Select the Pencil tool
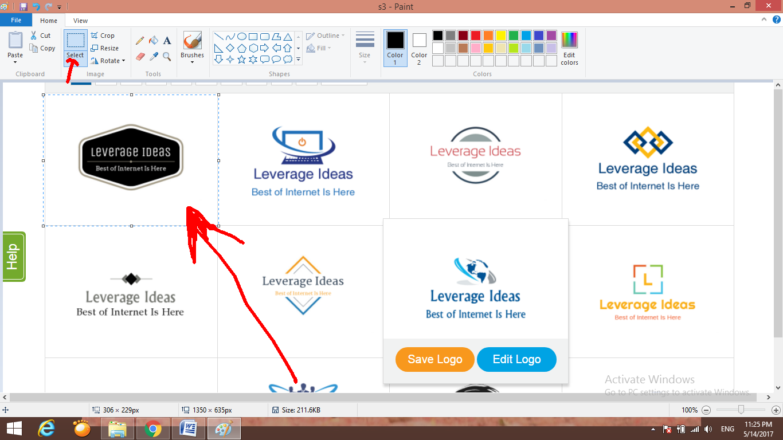This screenshot has height=440, width=783. click(x=140, y=41)
